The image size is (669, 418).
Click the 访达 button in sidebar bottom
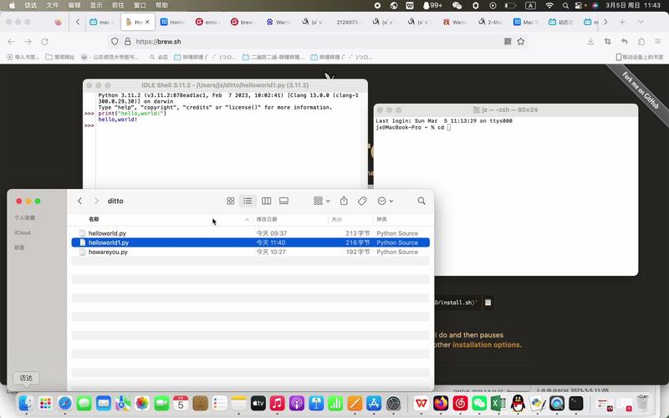[26, 378]
